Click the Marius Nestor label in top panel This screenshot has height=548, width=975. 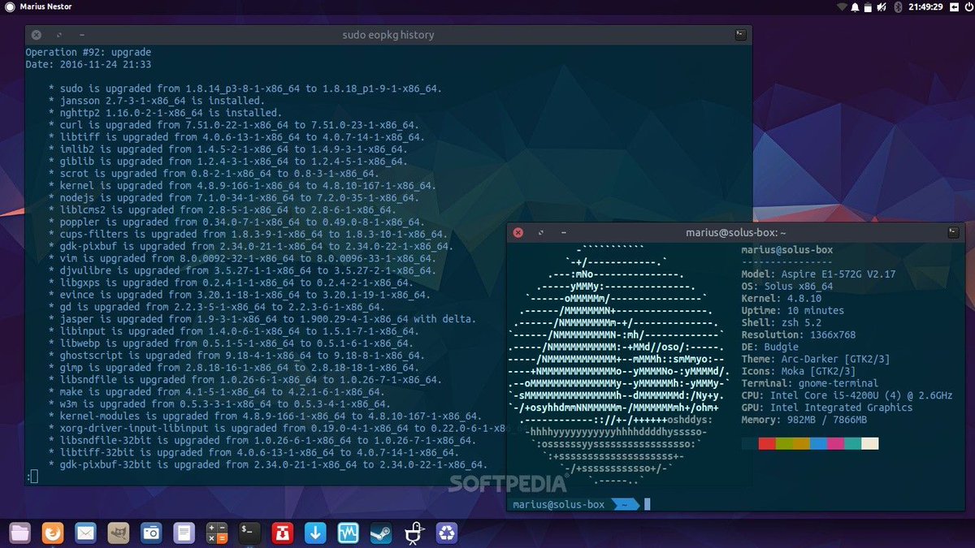45,7
